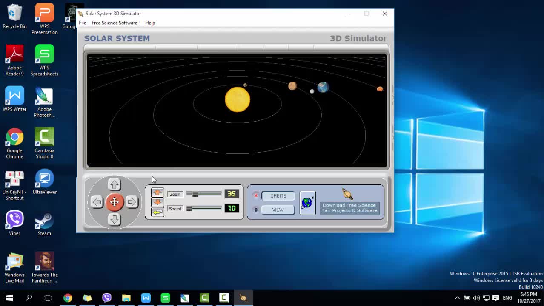Click the red center move button

[114, 202]
